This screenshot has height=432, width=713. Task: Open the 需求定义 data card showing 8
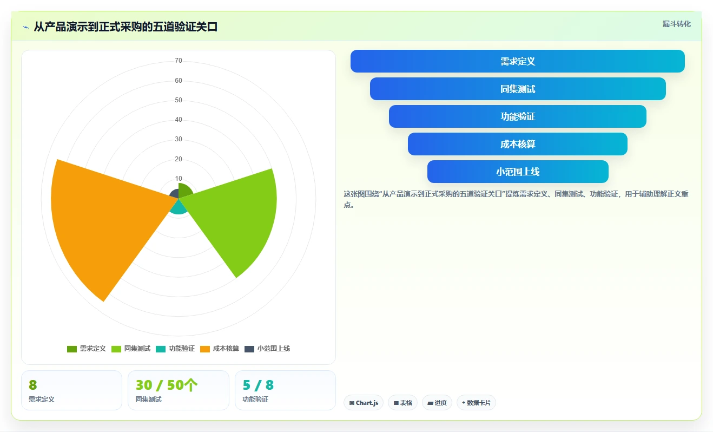[71, 390]
